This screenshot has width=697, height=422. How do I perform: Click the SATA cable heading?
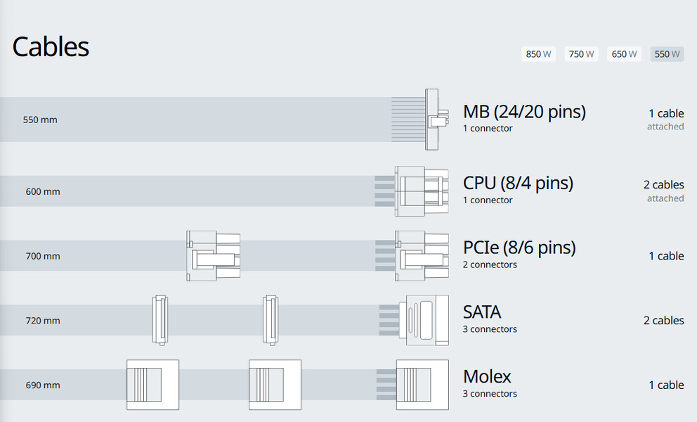[x=482, y=312]
